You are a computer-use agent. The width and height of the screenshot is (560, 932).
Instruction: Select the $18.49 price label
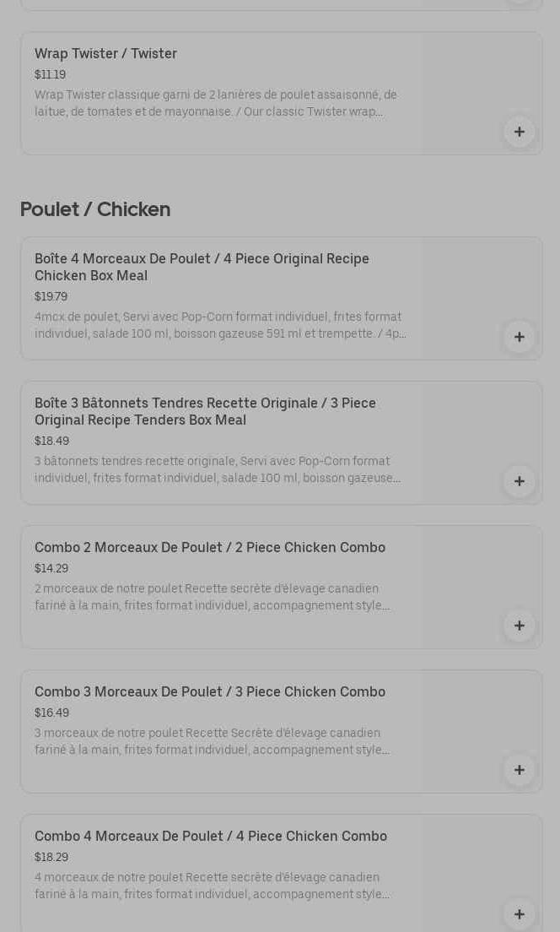click(x=51, y=442)
